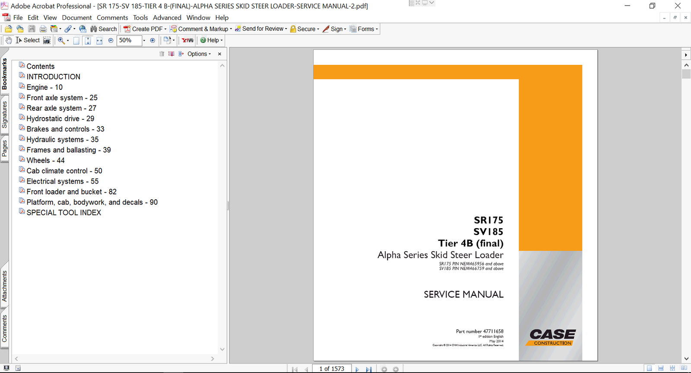Click the Search button
This screenshot has width=691, height=373.
pos(104,29)
